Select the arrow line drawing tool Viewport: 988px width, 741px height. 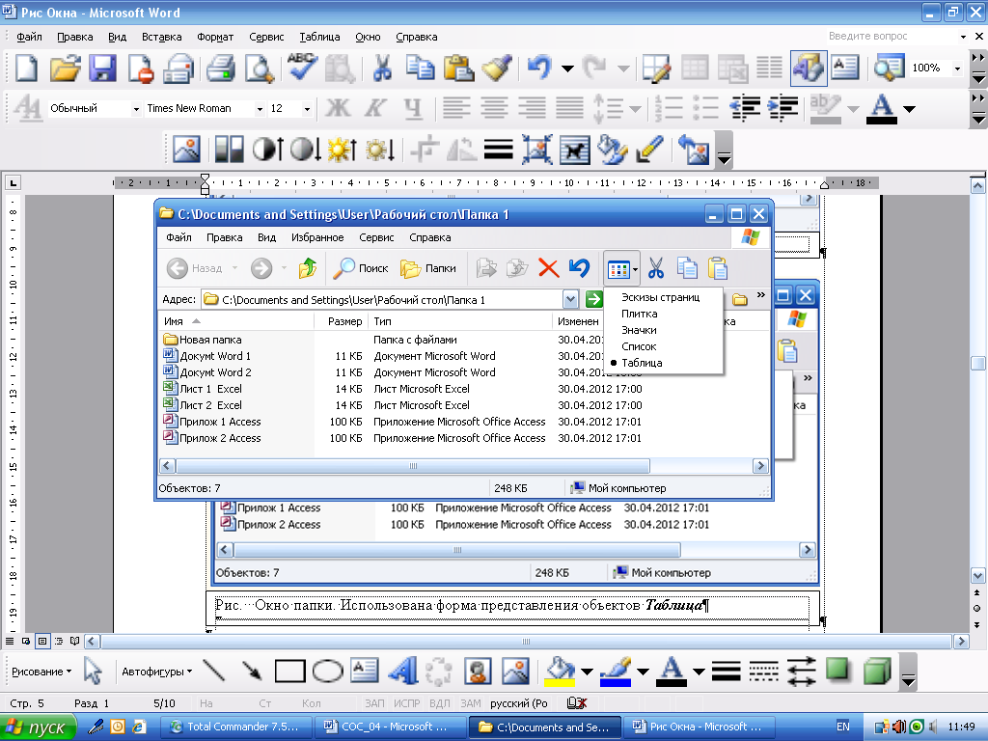(x=252, y=672)
